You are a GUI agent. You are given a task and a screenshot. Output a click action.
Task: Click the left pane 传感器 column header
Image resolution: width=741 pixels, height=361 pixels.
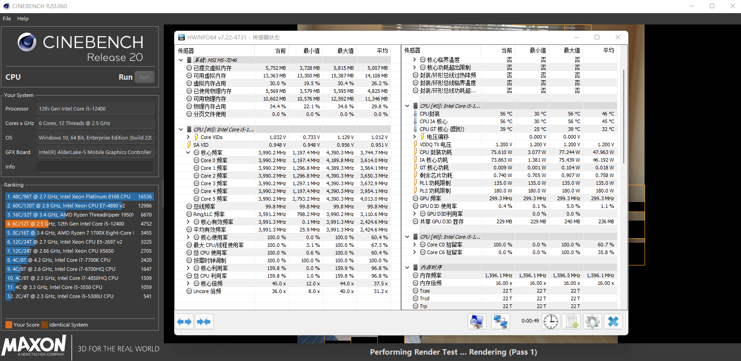click(215, 51)
